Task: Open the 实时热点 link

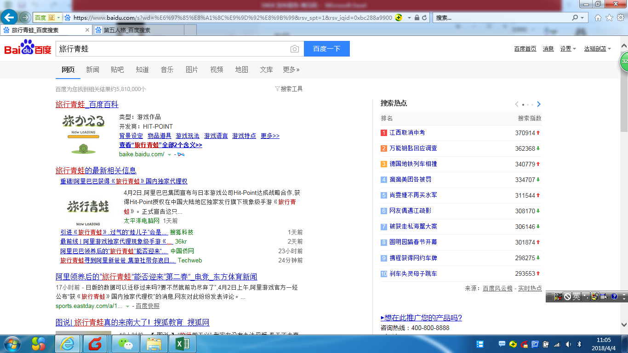Action: pos(530,288)
